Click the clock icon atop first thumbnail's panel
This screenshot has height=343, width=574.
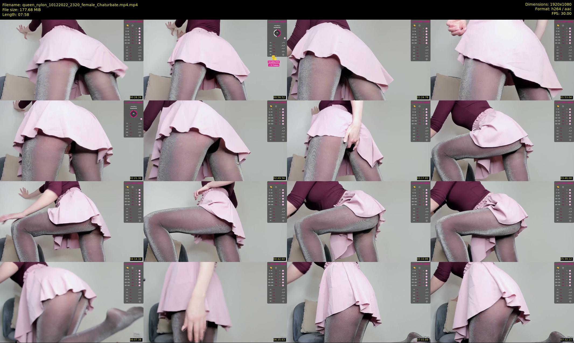coord(132,26)
